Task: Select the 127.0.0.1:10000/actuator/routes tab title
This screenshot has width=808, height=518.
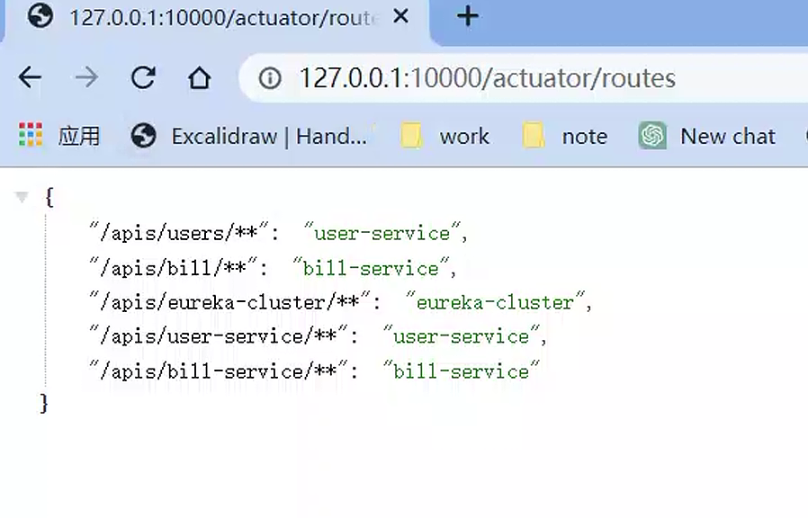Action: coord(222,17)
